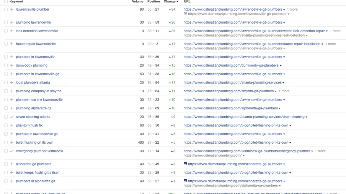Click SERP feature icon under lawrenceville plumber URL
Image resolution: width=346 pixels, height=194 pixels.
[185, 14]
